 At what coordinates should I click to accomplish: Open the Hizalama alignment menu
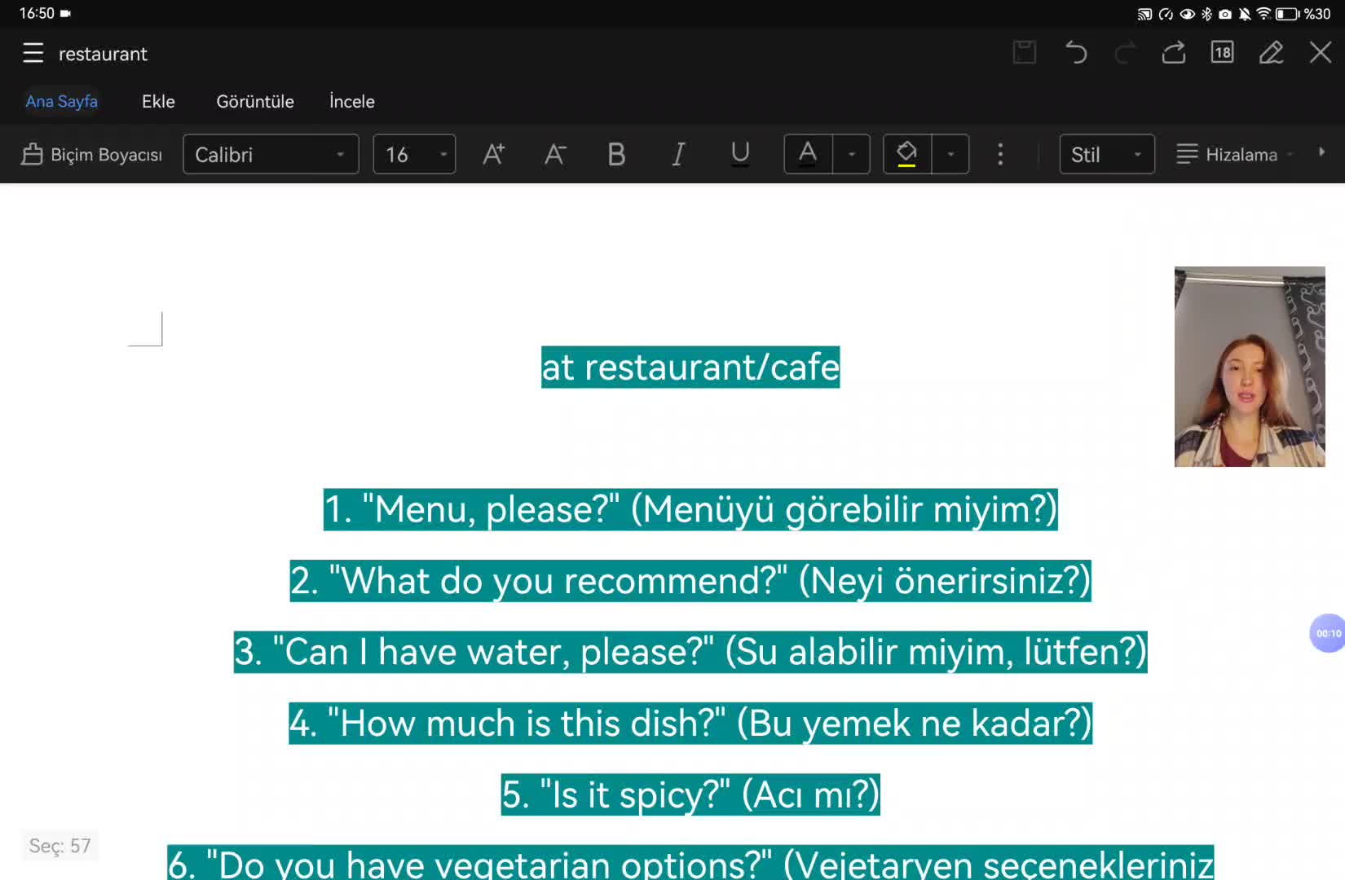1235,154
